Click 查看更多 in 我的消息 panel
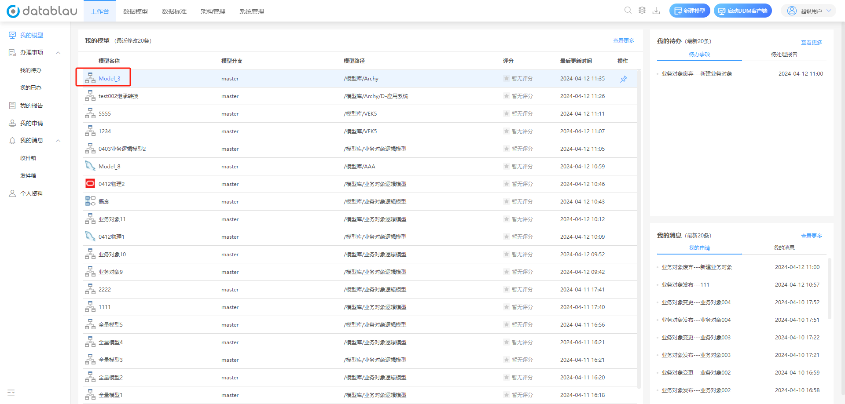845x404 pixels. (812, 236)
